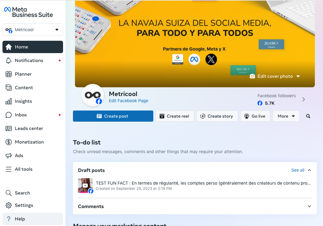Screen dimensions: 323x226
Task: Click See all for Draft posts
Action: point(298,170)
